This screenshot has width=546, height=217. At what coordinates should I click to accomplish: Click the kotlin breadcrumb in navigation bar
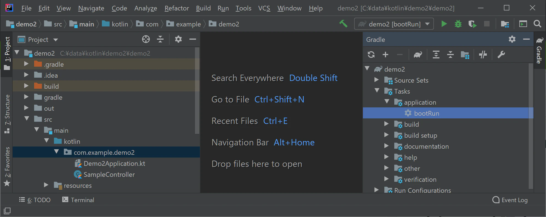[x=115, y=24]
